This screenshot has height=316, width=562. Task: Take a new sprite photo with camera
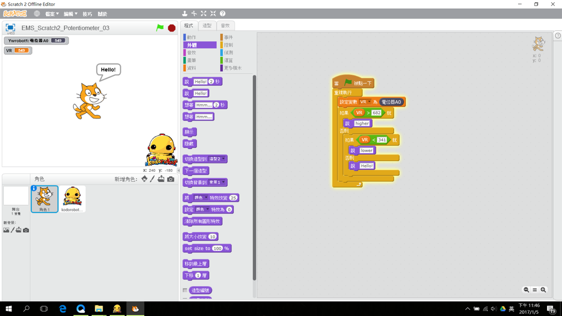click(x=171, y=179)
